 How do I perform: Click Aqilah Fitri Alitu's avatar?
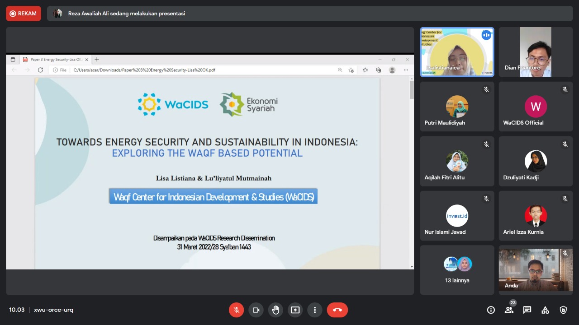pyautogui.click(x=457, y=161)
